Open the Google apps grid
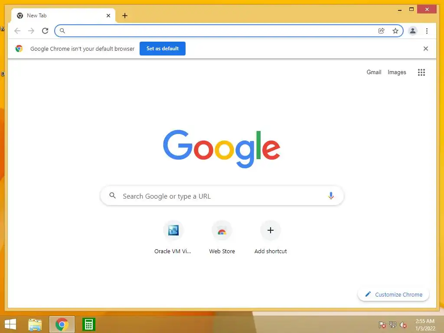 coord(421,72)
